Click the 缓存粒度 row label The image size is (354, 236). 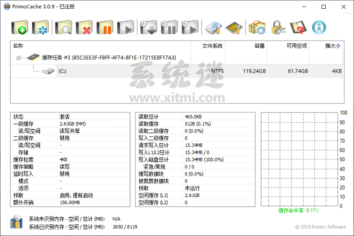point(23,160)
